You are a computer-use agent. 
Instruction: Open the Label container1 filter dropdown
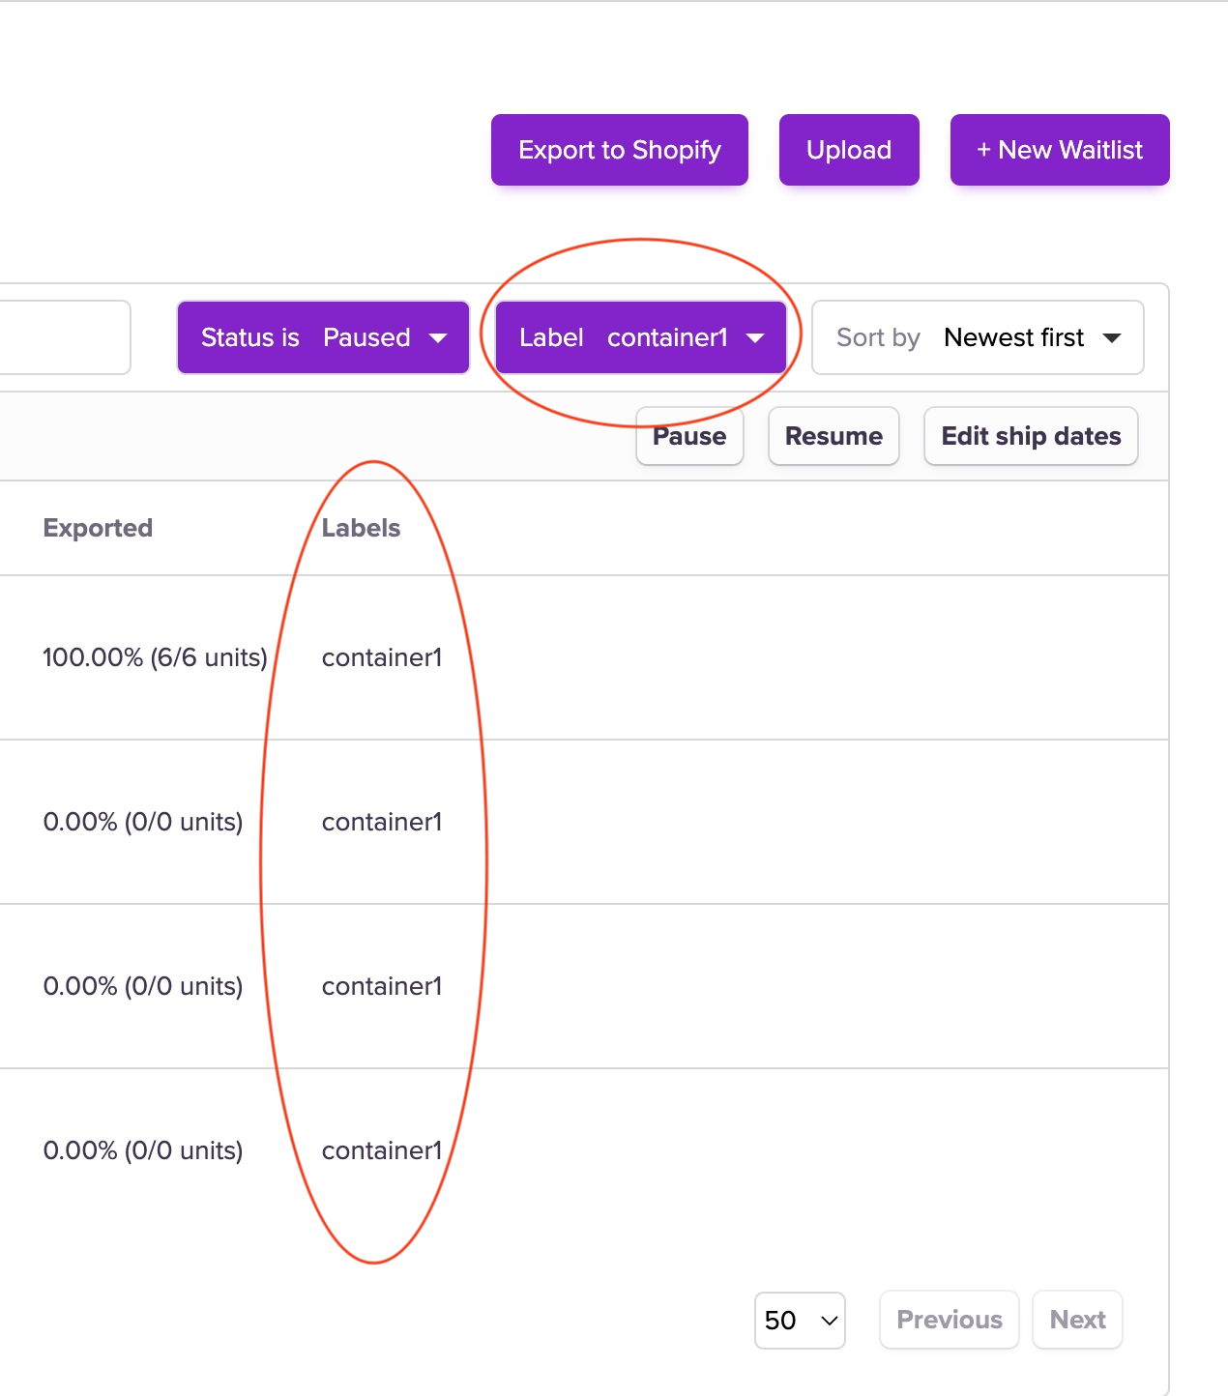pos(640,337)
